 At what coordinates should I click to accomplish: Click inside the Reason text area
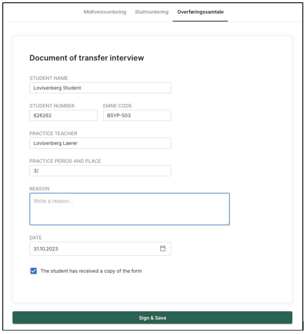pyautogui.click(x=129, y=209)
